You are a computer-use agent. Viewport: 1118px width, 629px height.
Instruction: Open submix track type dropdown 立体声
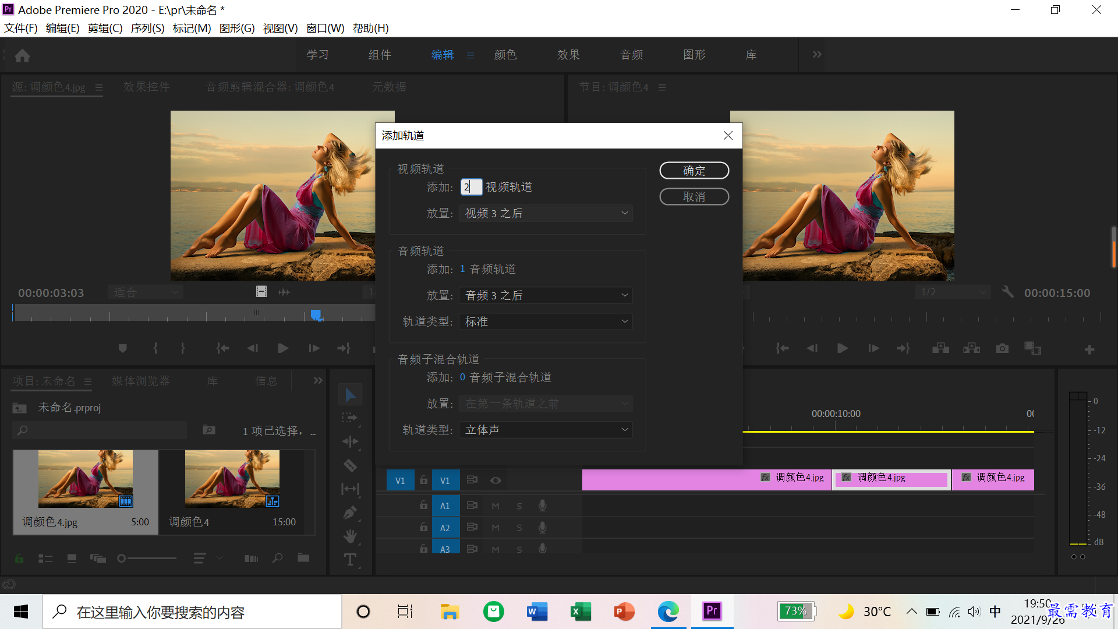(x=546, y=430)
